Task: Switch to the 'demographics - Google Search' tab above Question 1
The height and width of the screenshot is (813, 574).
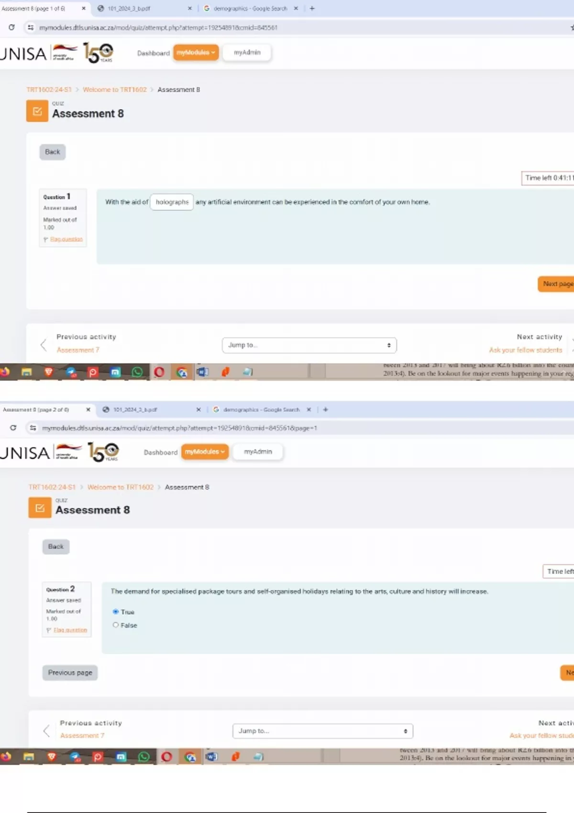Action: pyautogui.click(x=250, y=9)
